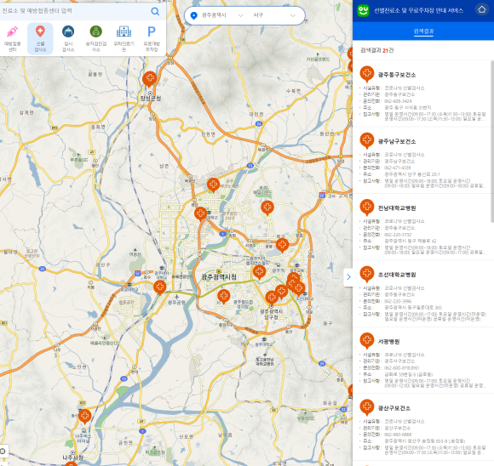Image resolution: width=494 pixels, height=466 pixels.
Task: Click the northernmost Gwangju marker by 북광주
Action: 213,185
